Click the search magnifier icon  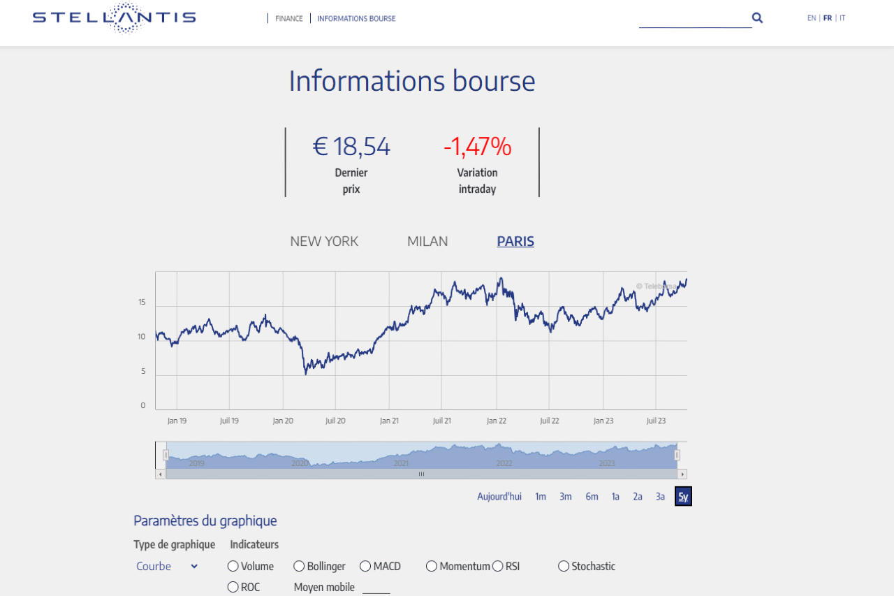(x=757, y=17)
